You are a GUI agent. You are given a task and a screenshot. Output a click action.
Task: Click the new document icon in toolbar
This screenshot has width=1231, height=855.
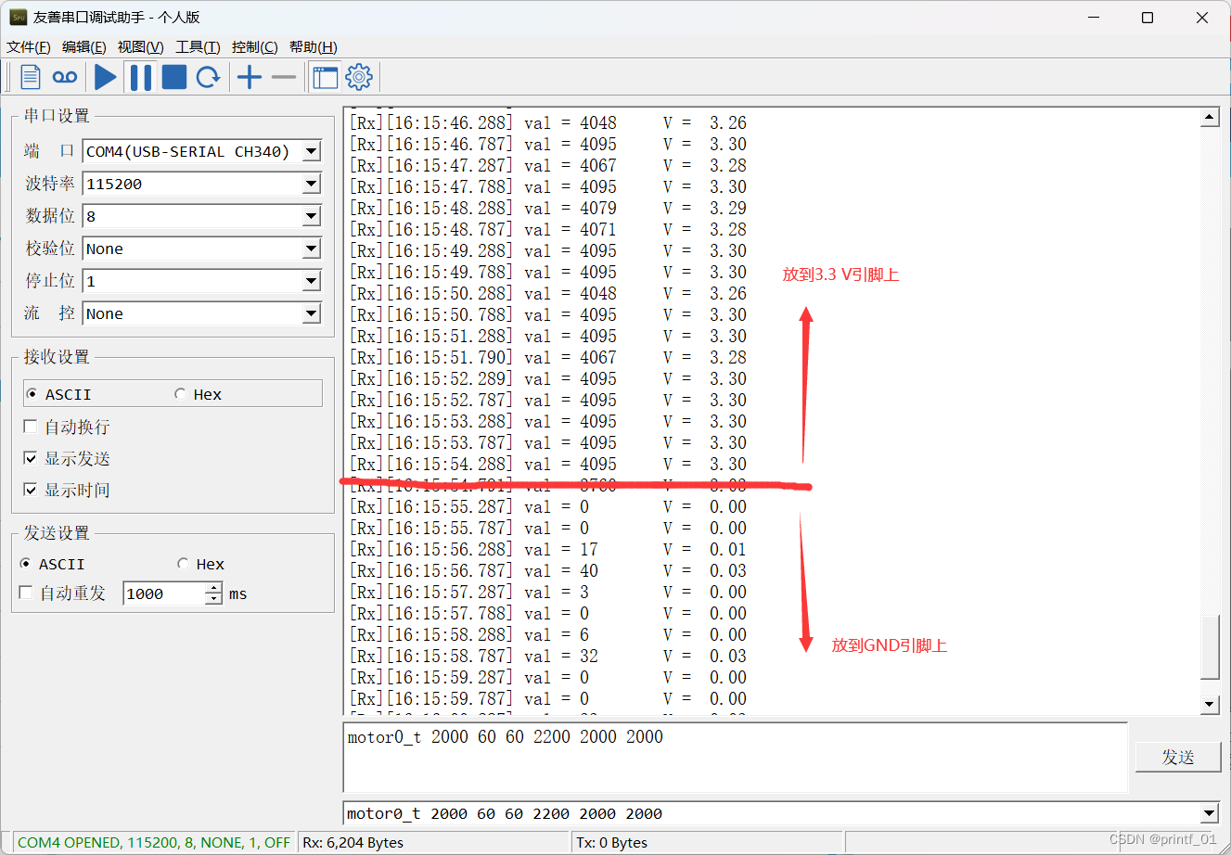[30, 78]
